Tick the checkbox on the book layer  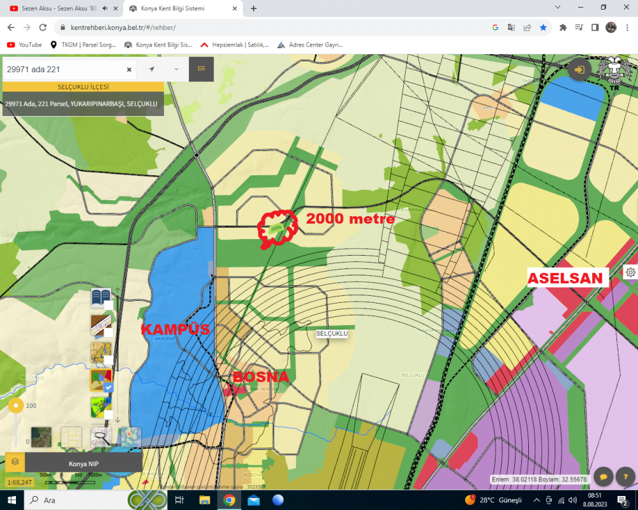coord(108,305)
